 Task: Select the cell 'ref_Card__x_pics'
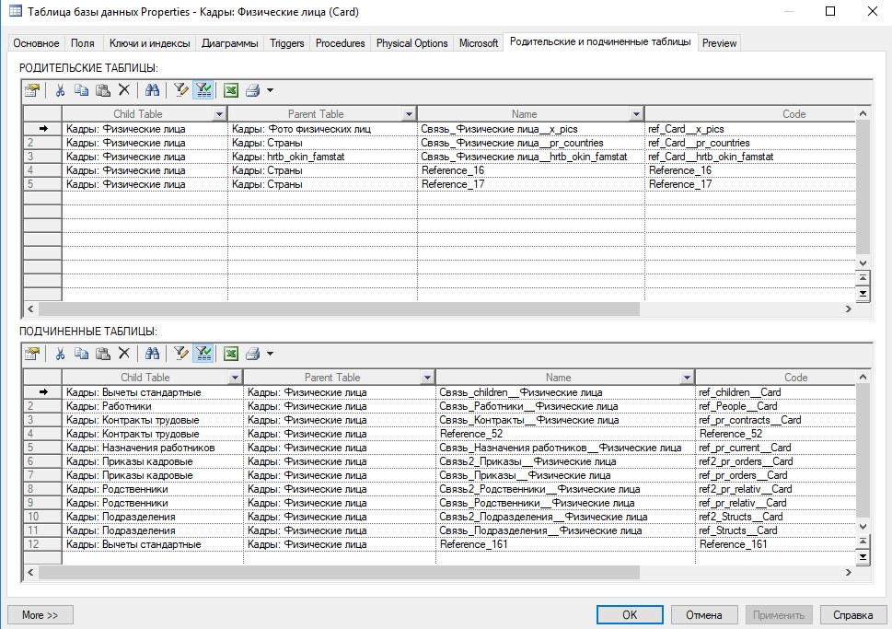point(750,129)
